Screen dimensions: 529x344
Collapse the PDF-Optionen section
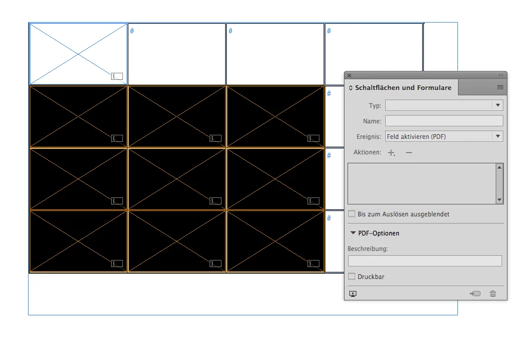coord(353,233)
